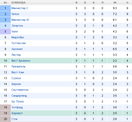Open the Халл team link

[x=15, y=31]
